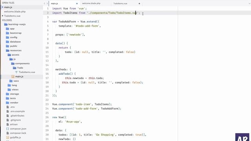
Task: Open welcome.blade.php in the Open Files list
Action: point(15,11)
